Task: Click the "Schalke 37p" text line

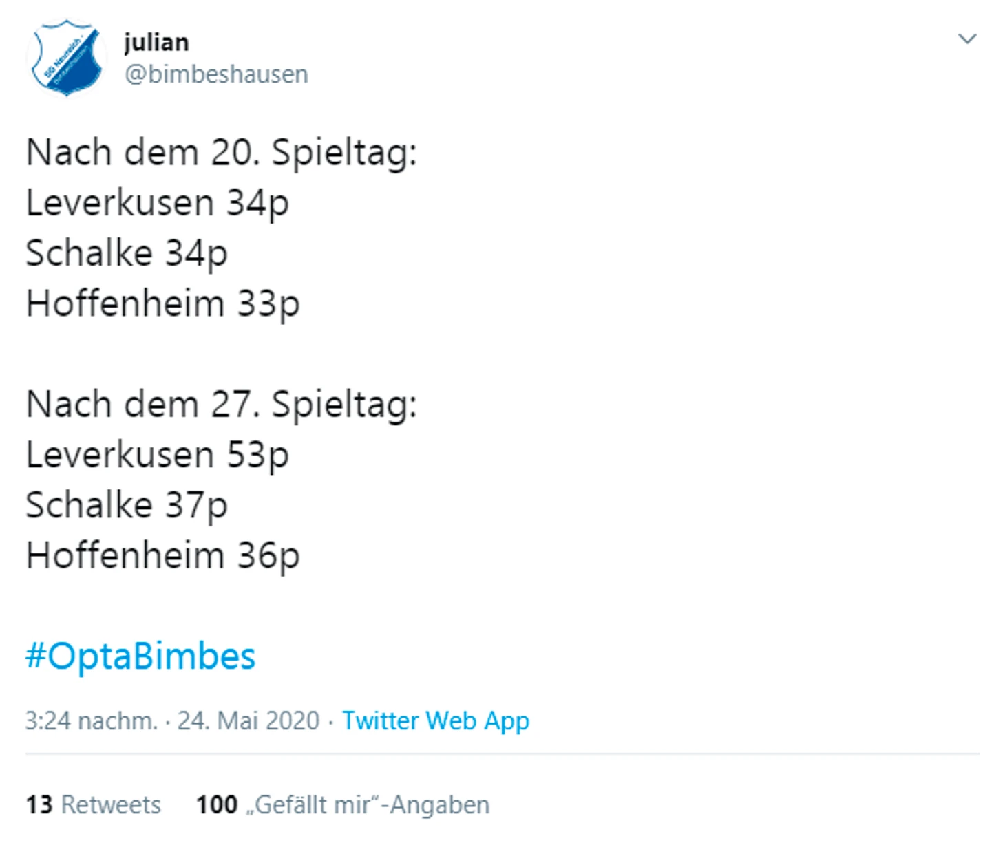Action: 127,505
